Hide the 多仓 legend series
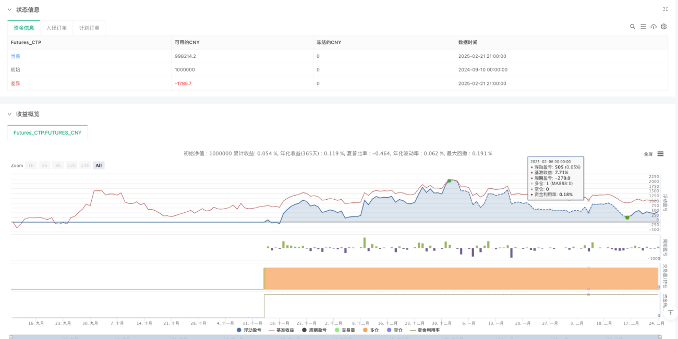678x339 pixels. point(370,330)
